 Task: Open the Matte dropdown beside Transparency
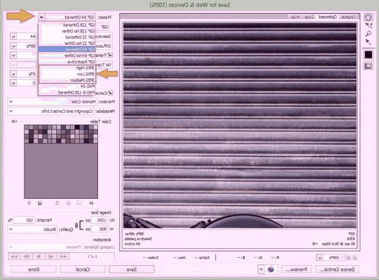click(14, 55)
